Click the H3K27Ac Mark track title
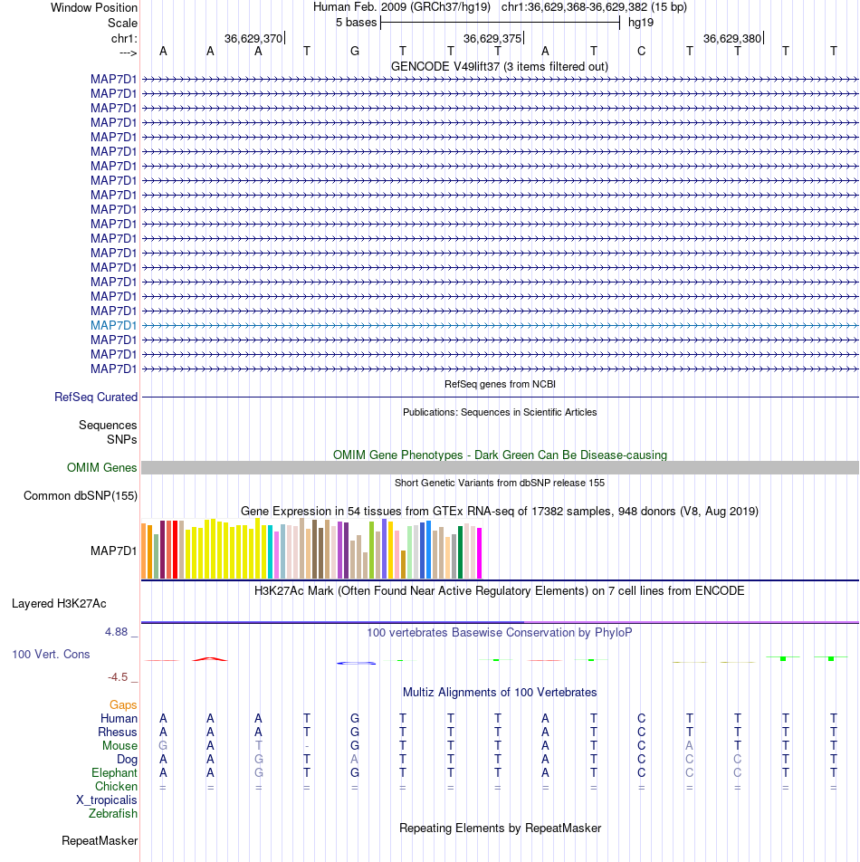Image resolution: width=860 pixels, height=862 pixels. [x=500, y=591]
